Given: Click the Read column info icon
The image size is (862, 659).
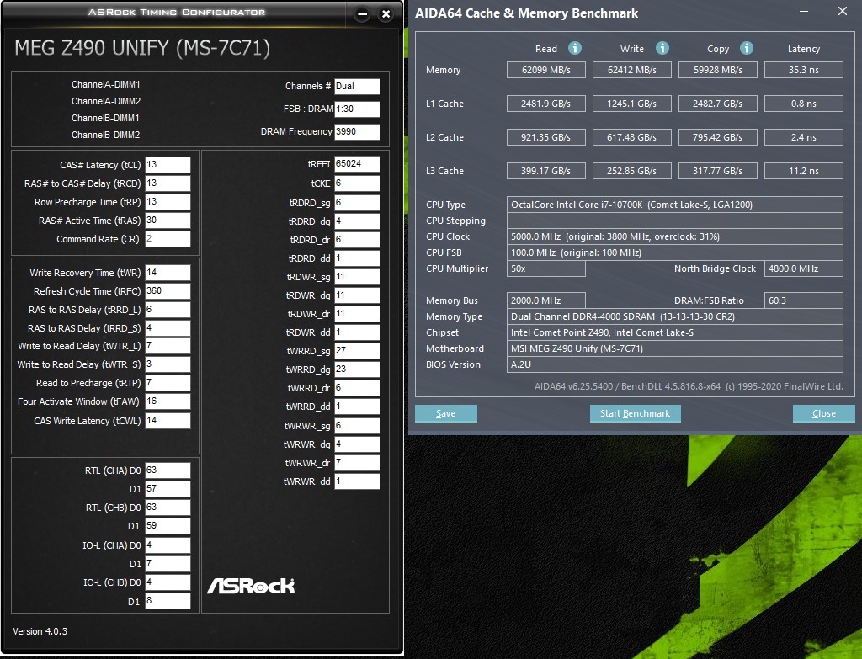Looking at the screenshot, I should click(574, 48).
